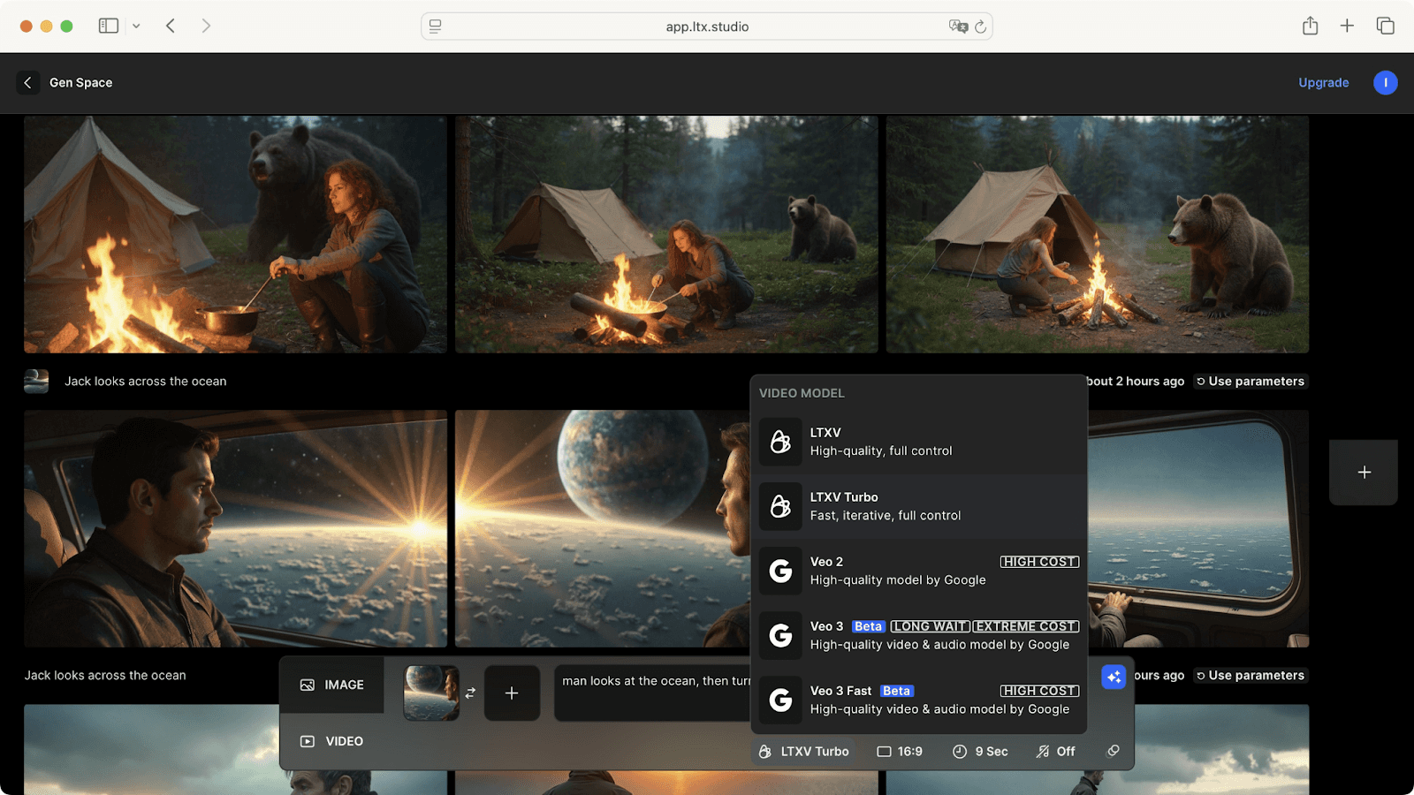Open the LTXV Turbo model dropdown
This screenshot has height=795, width=1414.
coord(803,752)
